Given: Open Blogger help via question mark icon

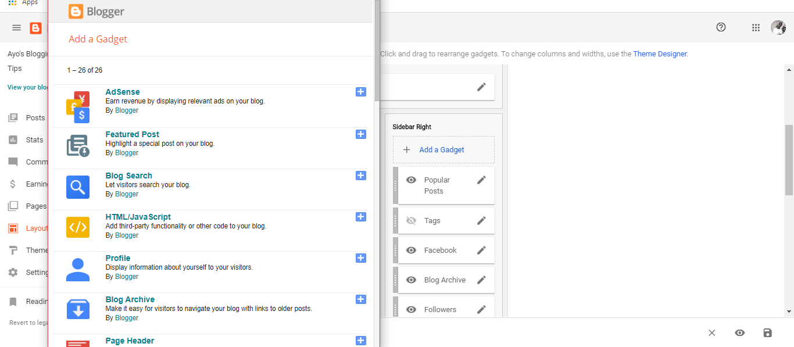Looking at the screenshot, I should [721, 27].
